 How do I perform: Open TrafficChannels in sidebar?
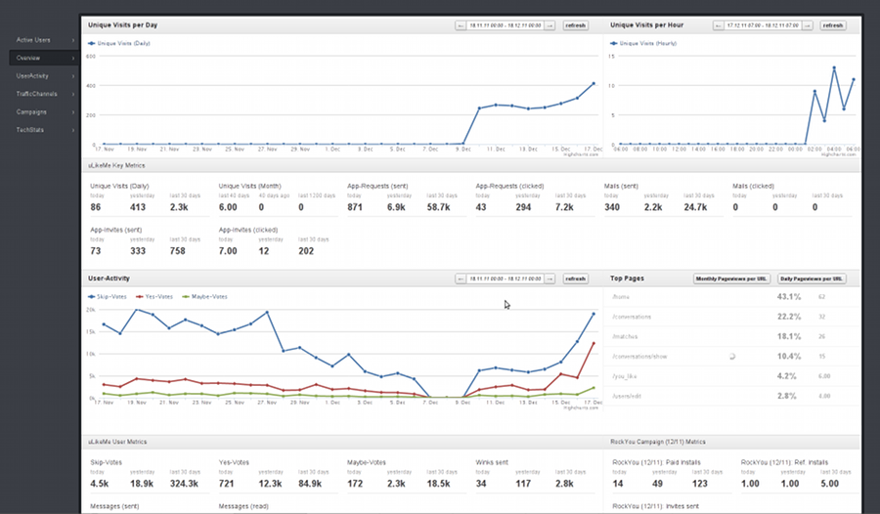coord(44,94)
